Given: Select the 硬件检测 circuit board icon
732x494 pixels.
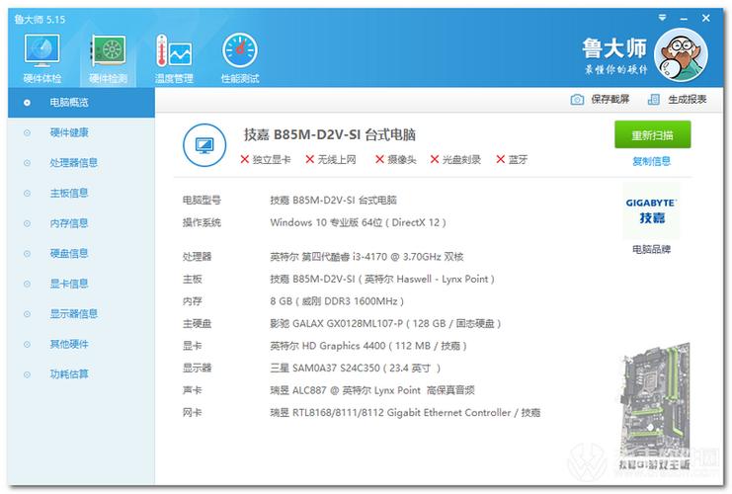Looking at the screenshot, I should tap(108, 50).
